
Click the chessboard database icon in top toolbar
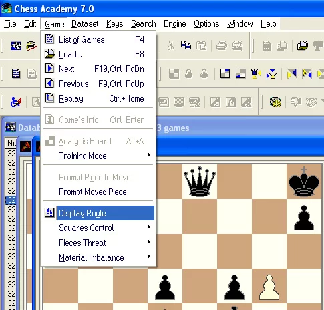16,45
